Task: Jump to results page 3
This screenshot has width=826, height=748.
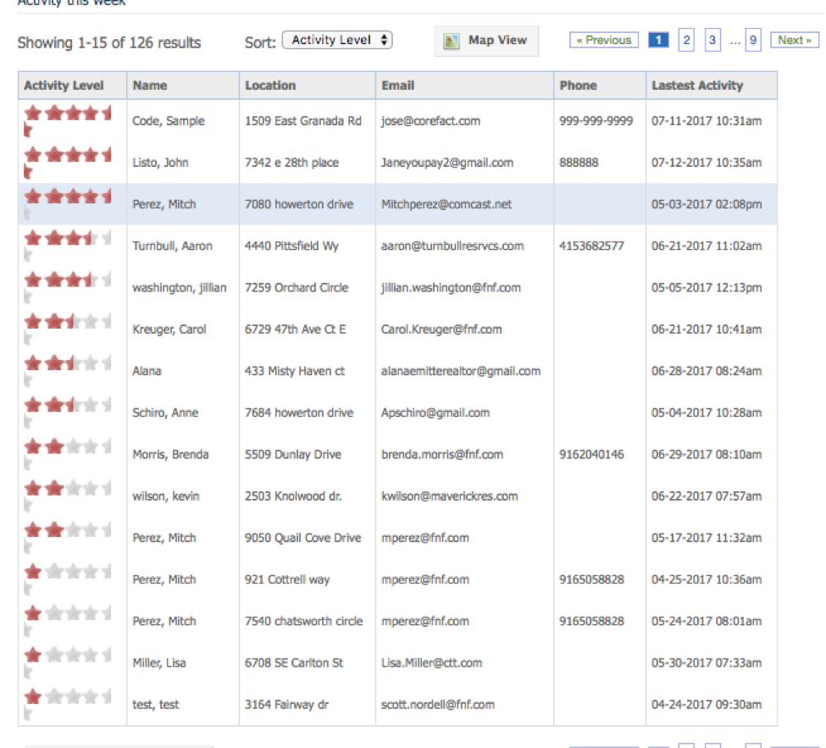Action: [x=712, y=40]
